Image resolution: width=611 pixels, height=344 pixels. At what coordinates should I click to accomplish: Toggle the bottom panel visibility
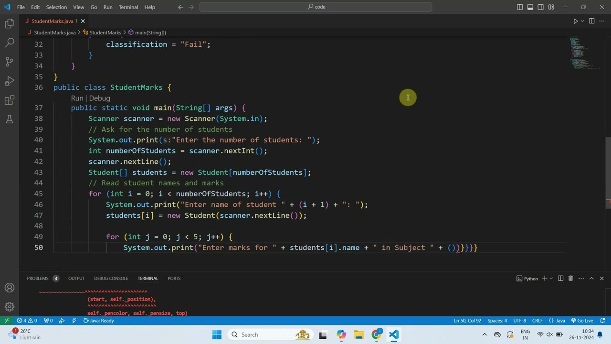(530, 7)
